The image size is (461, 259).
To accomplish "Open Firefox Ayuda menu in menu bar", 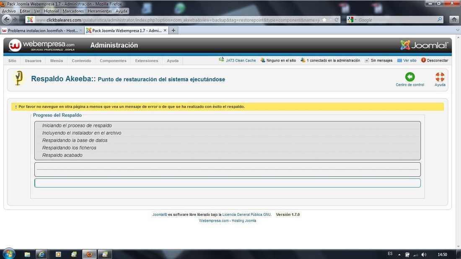I will 121,11.
